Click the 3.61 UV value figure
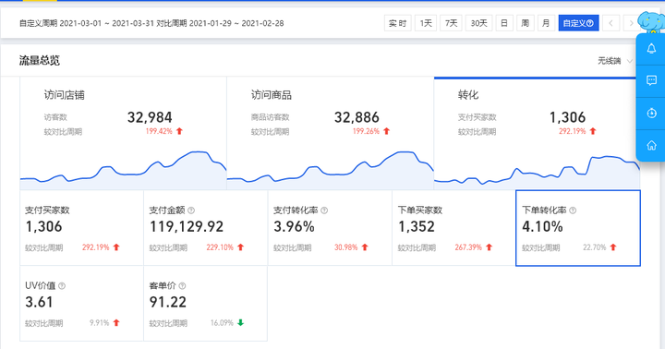The width and height of the screenshot is (665, 349). point(39,302)
